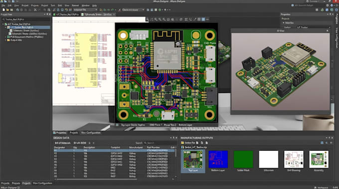Click the Designator column header
This screenshot has width=339, height=189.
click(x=59, y=147)
